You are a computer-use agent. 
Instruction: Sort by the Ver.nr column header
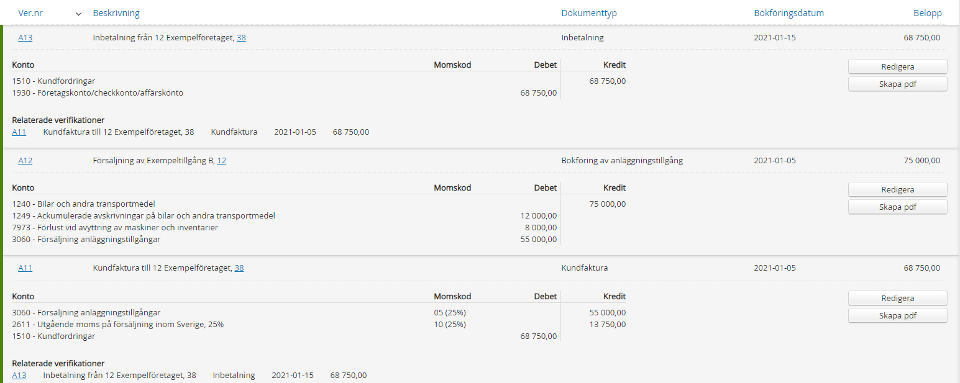pos(31,13)
